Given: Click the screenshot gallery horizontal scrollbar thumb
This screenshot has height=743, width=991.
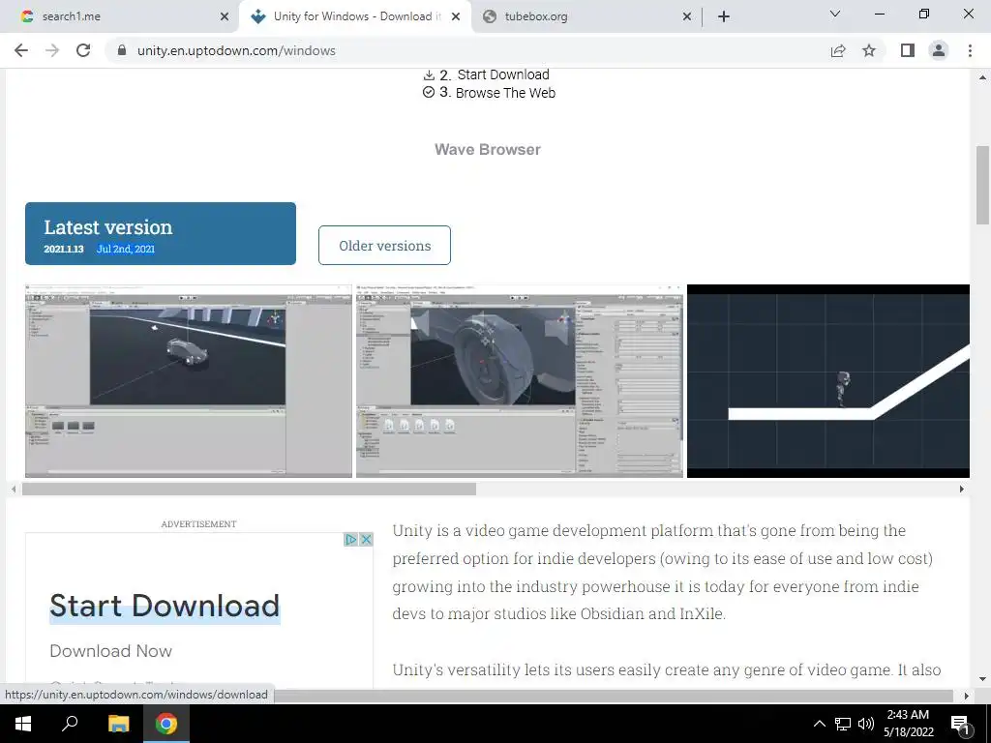Looking at the screenshot, I should [x=249, y=489].
